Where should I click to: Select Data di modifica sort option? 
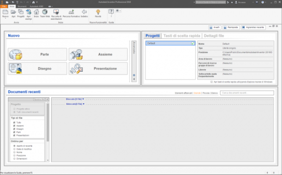pos(14,149)
